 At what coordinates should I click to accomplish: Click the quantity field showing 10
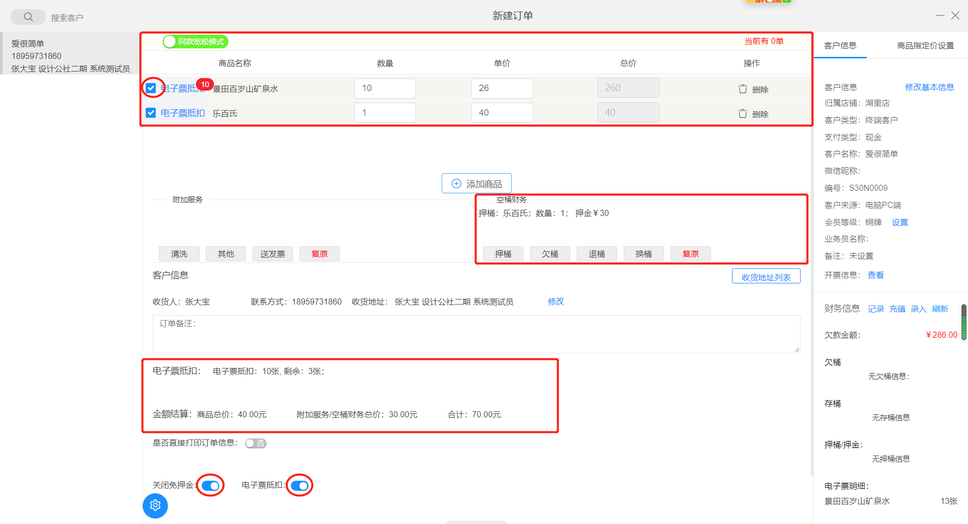coord(385,89)
